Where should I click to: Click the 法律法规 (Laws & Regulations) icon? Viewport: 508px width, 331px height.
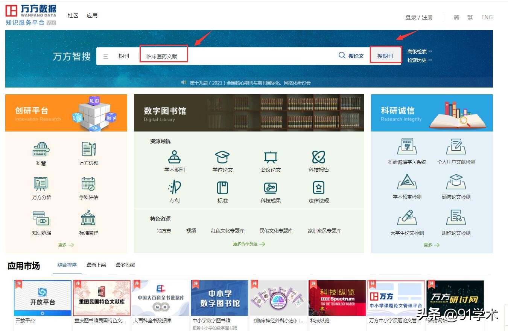[318, 192]
